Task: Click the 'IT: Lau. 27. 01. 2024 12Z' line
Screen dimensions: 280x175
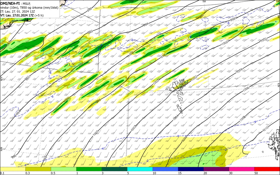Action: pos(17,11)
